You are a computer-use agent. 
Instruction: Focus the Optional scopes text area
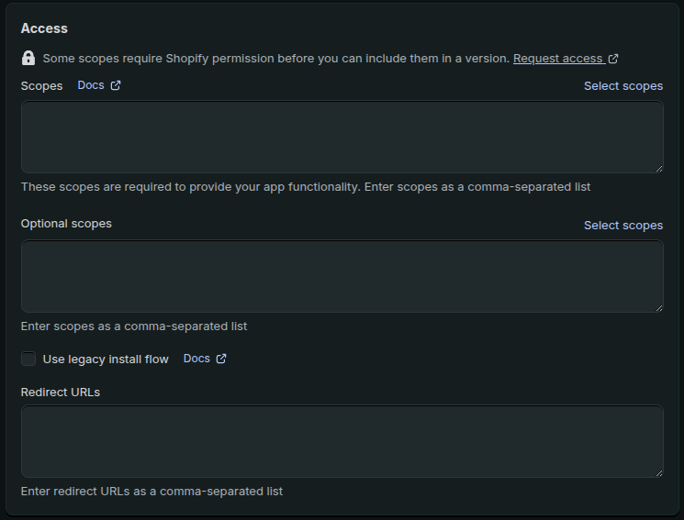pyautogui.click(x=342, y=276)
